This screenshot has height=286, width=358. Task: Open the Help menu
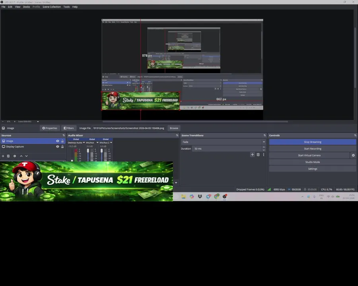75,7
